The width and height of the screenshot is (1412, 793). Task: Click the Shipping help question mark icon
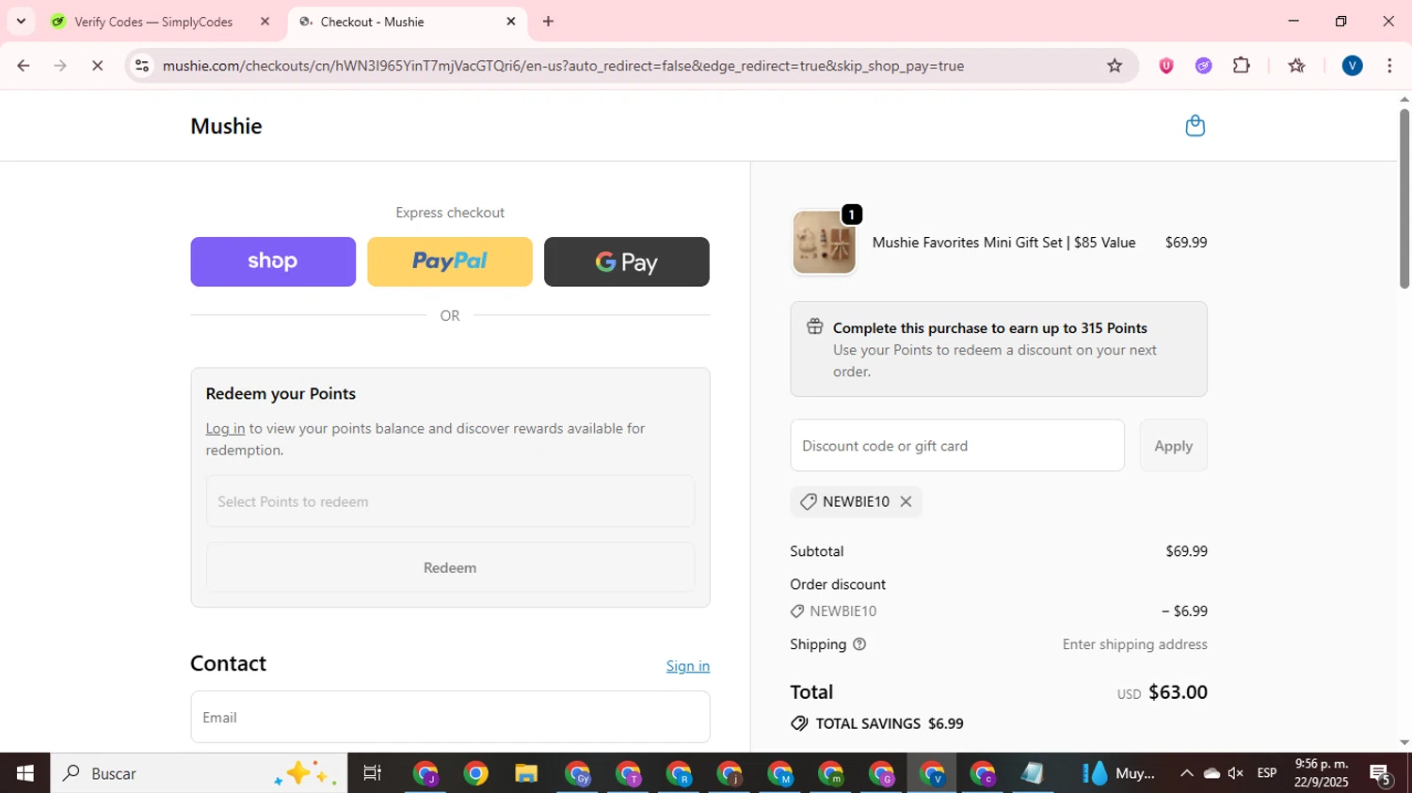point(859,644)
